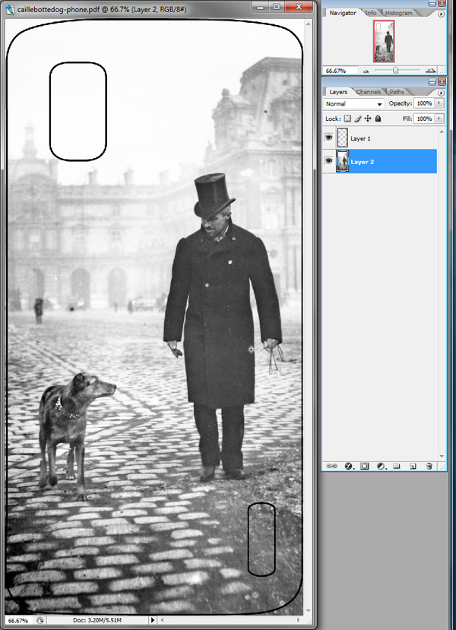Close the caillebottedog-phone.pdf document
Screen dimensions: 456x630
(x=299, y=7)
